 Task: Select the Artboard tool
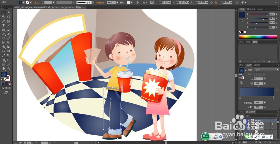[3, 64]
